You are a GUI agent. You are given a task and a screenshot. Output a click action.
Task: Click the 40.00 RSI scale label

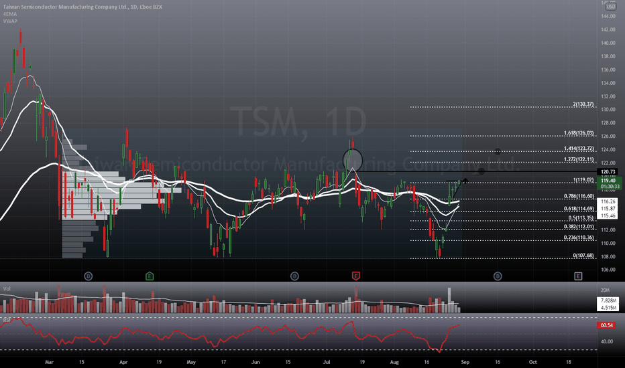(x=607, y=341)
